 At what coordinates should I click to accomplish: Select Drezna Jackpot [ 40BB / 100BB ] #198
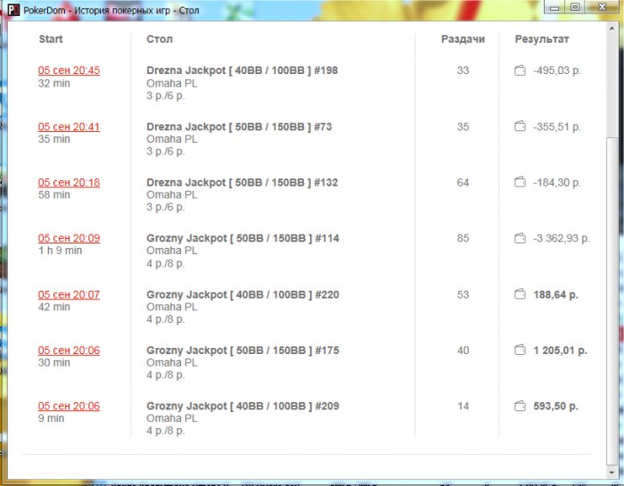click(x=242, y=70)
